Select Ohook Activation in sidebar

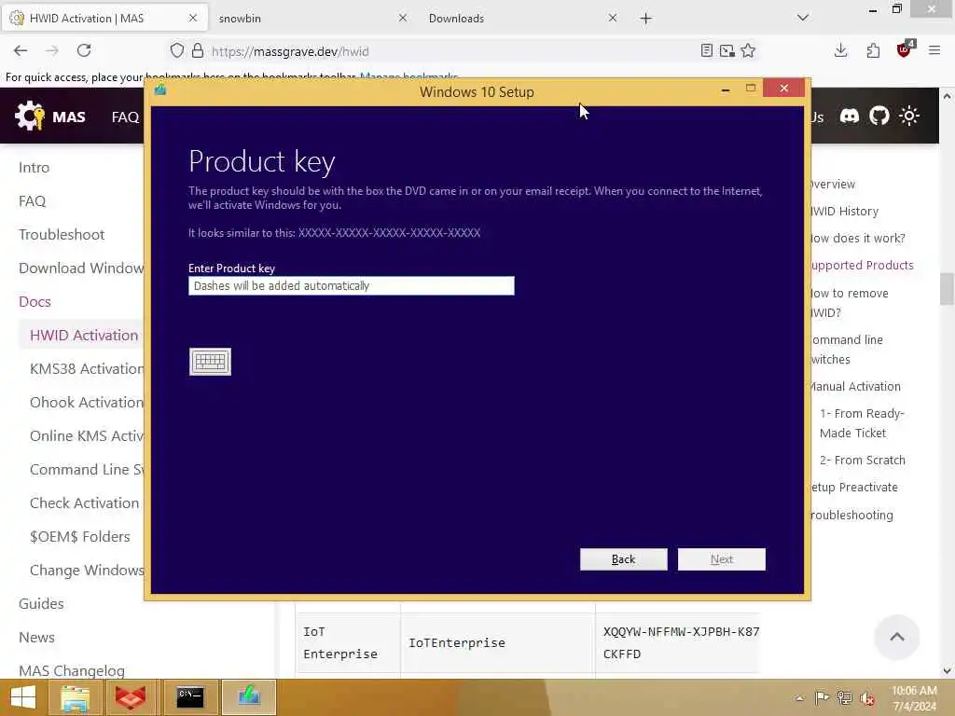(x=87, y=402)
